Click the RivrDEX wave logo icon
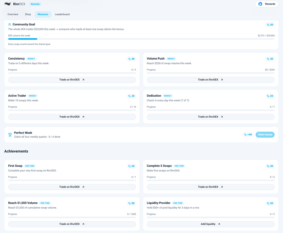The width and height of the screenshot is (283, 233). (x=7, y=4)
